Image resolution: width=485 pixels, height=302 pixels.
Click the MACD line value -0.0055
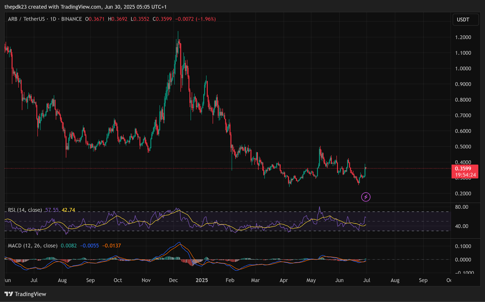point(89,246)
